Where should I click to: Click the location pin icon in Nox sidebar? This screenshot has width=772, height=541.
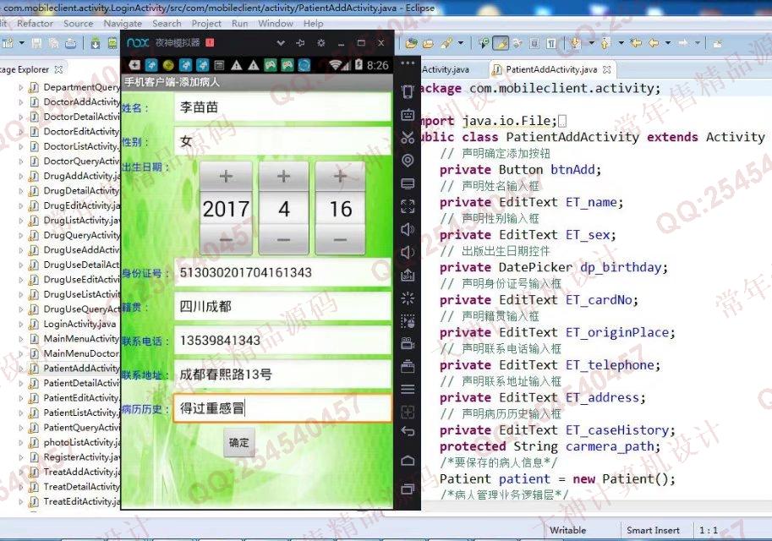(408, 161)
